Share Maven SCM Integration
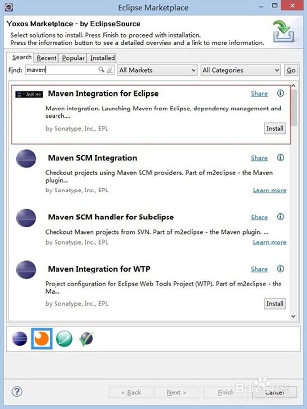 coord(259,158)
